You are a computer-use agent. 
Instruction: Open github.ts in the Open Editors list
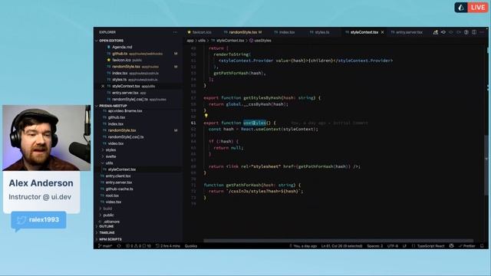click(120, 54)
